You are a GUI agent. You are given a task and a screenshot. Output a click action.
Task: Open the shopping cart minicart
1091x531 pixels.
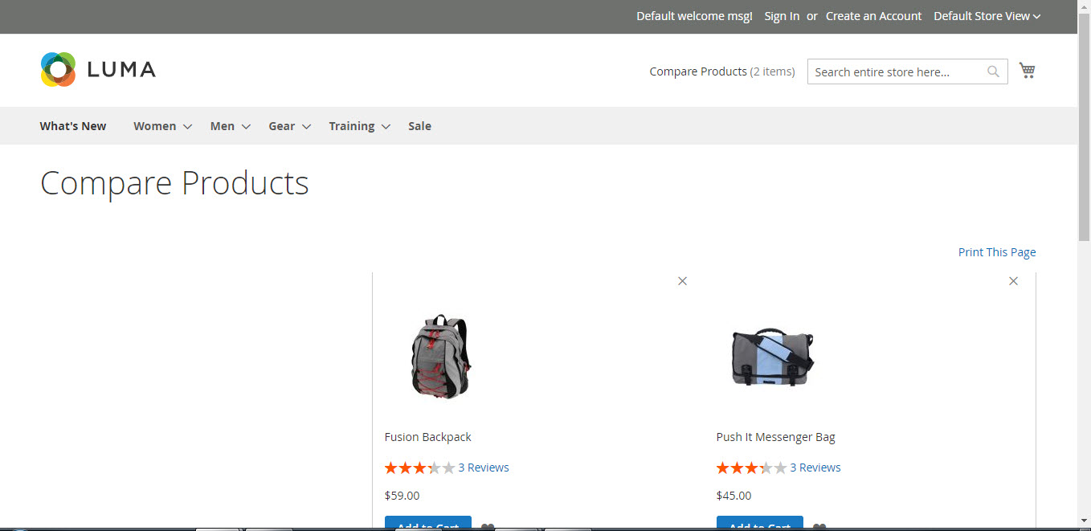1027,70
